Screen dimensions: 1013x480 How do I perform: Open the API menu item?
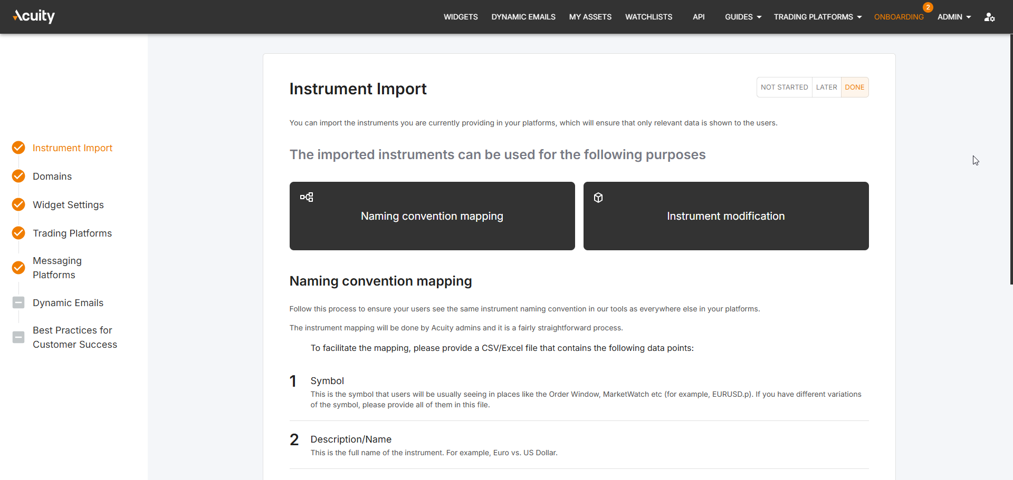point(699,17)
